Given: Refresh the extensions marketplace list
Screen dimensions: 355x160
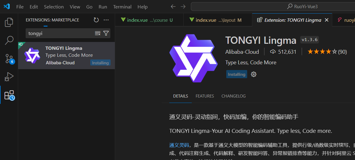Looking at the screenshot, I should 96,20.
